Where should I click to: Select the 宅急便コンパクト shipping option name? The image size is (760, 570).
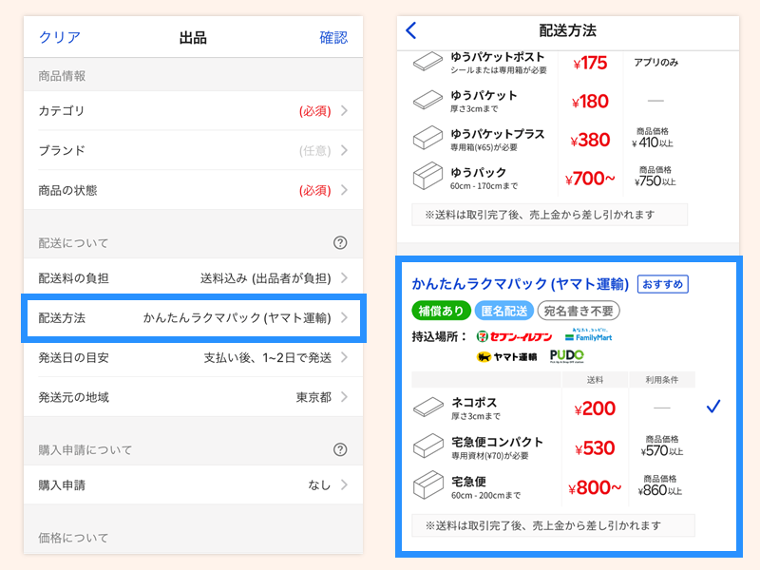tap(497, 442)
